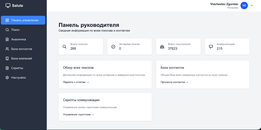The image size is (261, 130).
Task: Click the checkmark circle icon in Активные поиски card
Action: (113, 47)
